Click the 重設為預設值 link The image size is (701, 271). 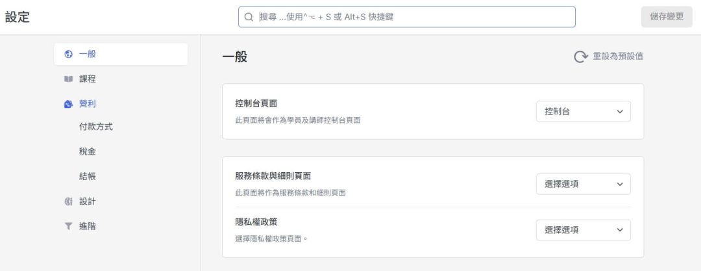click(x=617, y=57)
